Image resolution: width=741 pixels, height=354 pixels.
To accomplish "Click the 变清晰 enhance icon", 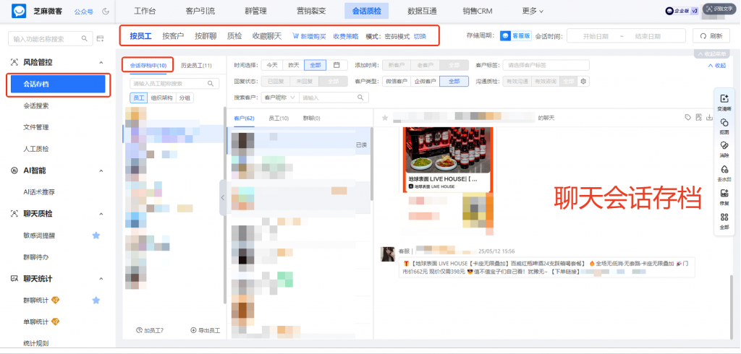I will (x=724, y=102).
